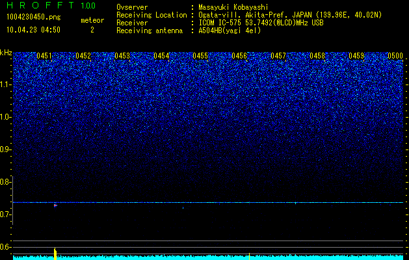Select the filename 1004230450.png
The image size is (409, 260).
pos(34,17)
